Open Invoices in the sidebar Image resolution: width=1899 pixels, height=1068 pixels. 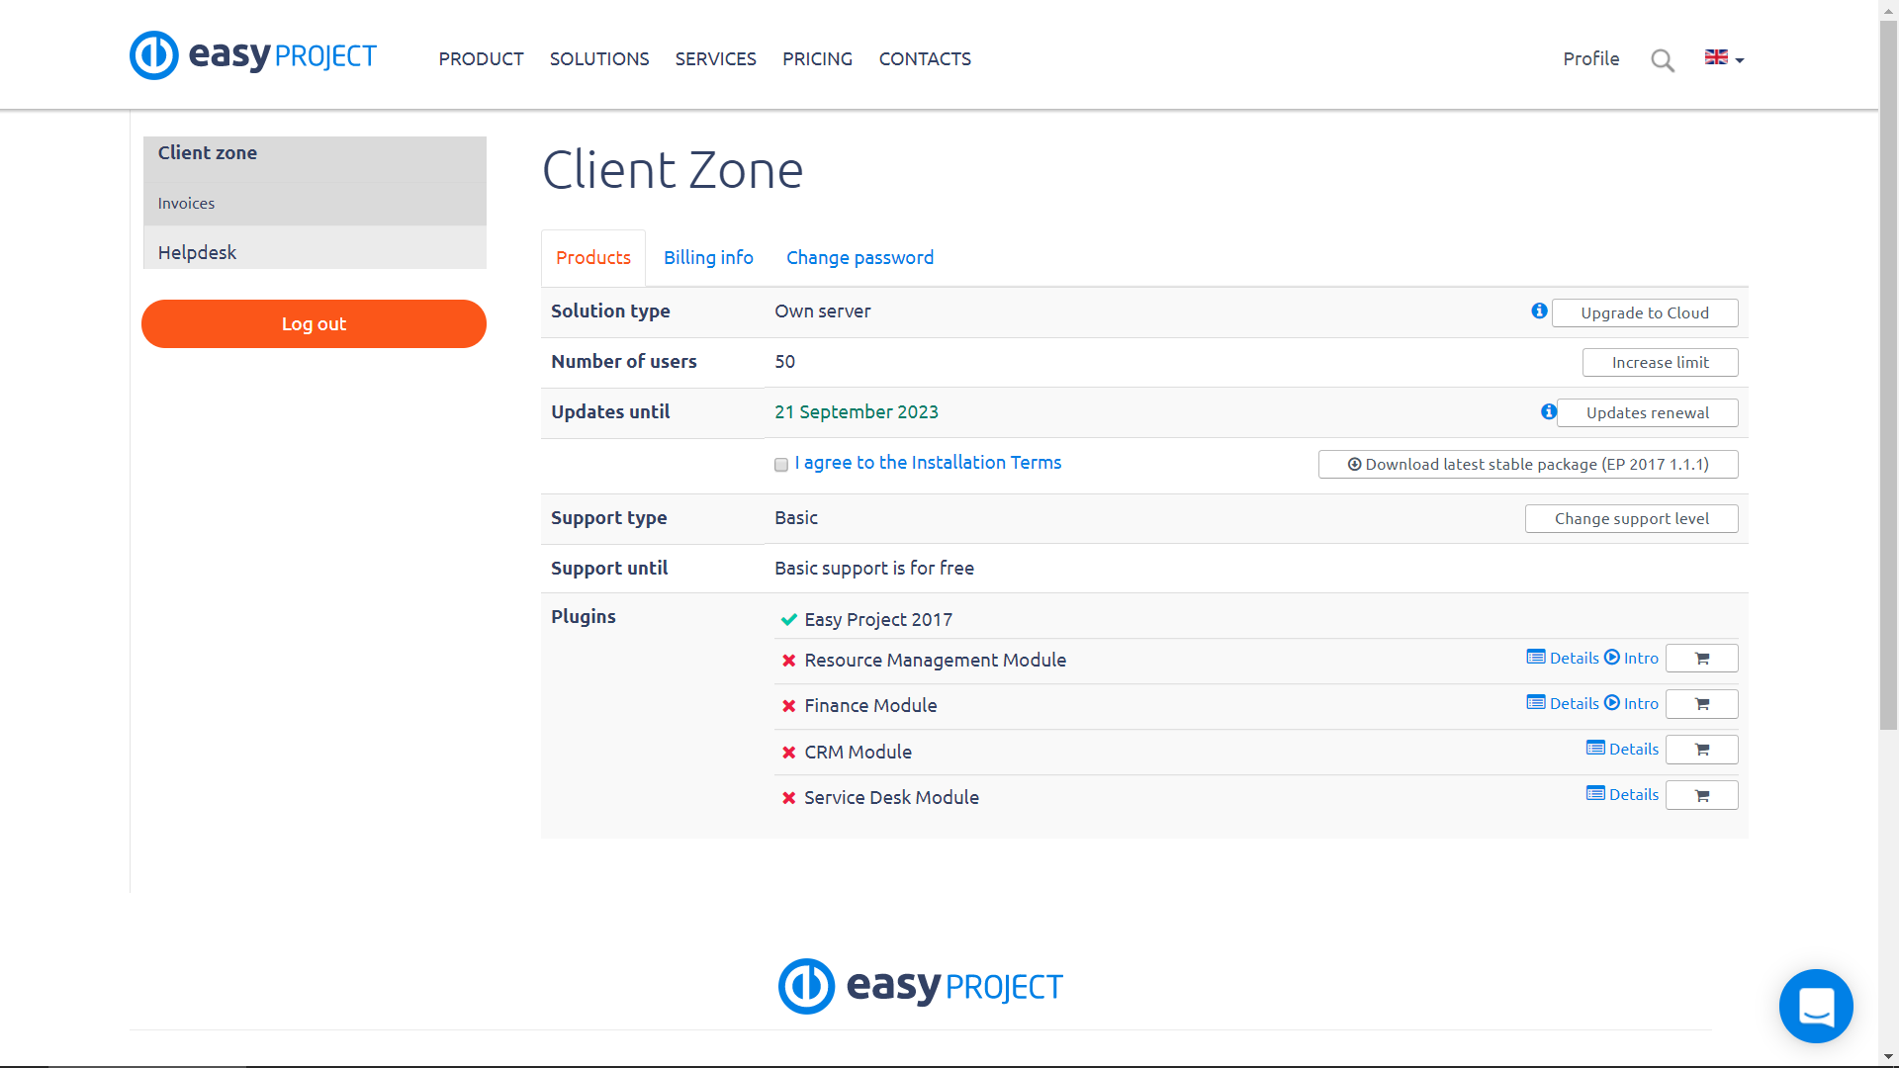(x=186, y=204)
